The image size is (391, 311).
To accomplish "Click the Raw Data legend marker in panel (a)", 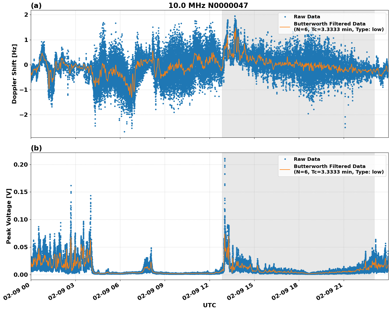I will [285, 17].
